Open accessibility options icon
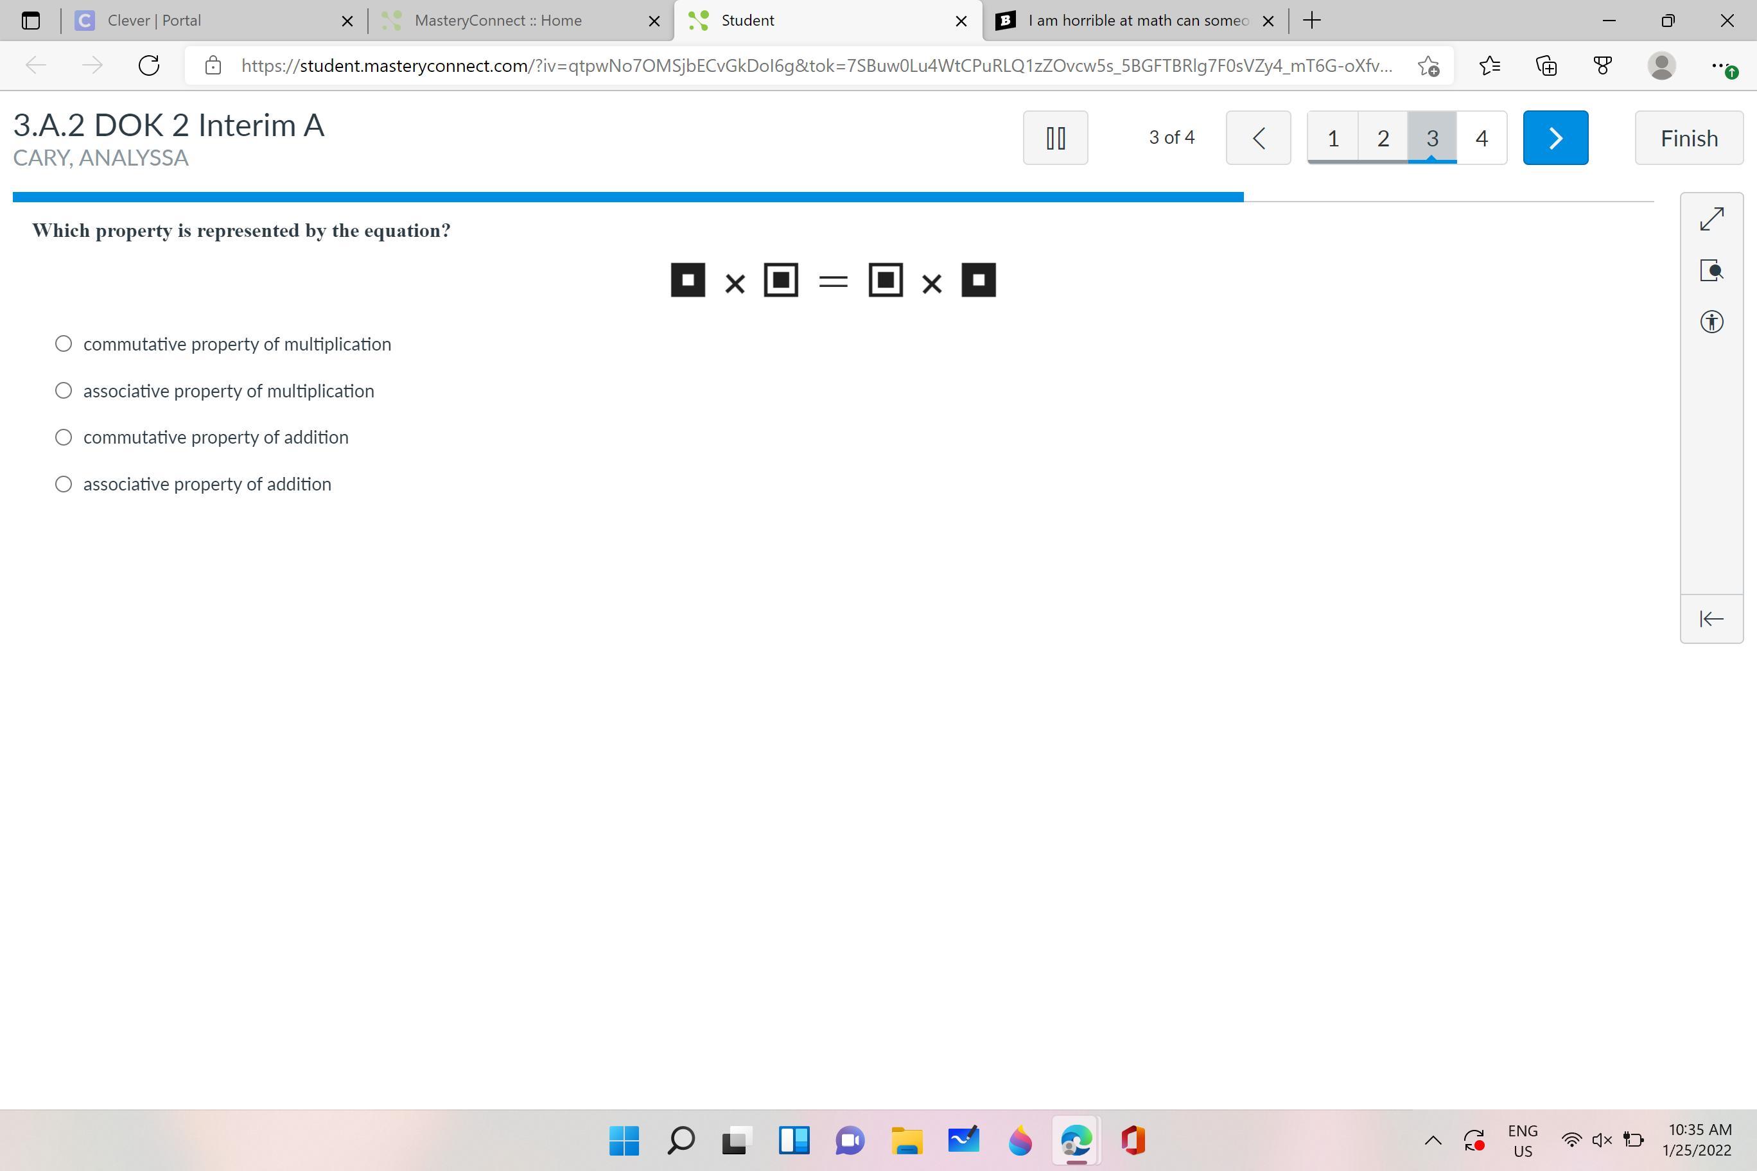The width and height of the screenshot is (1757, 1171). [x=1711, y=322]
